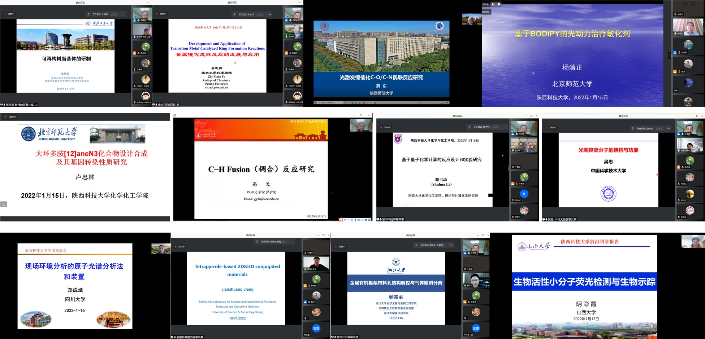The height and width of the screenshot is (339, 705).
Task: Pause recording in the BODIPY presentation window
Action: pyautogui.click(x=493, y=4)
